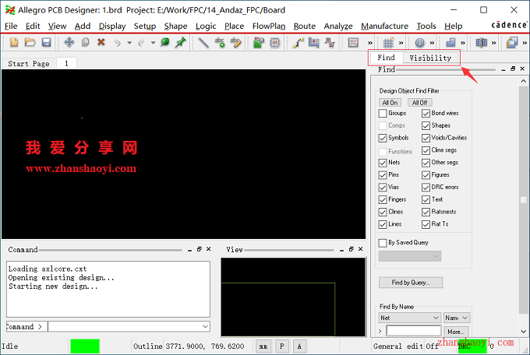The width and height of the screenshot is (530, 355).
Task: Click the A button in status bar
Action: 299,346
